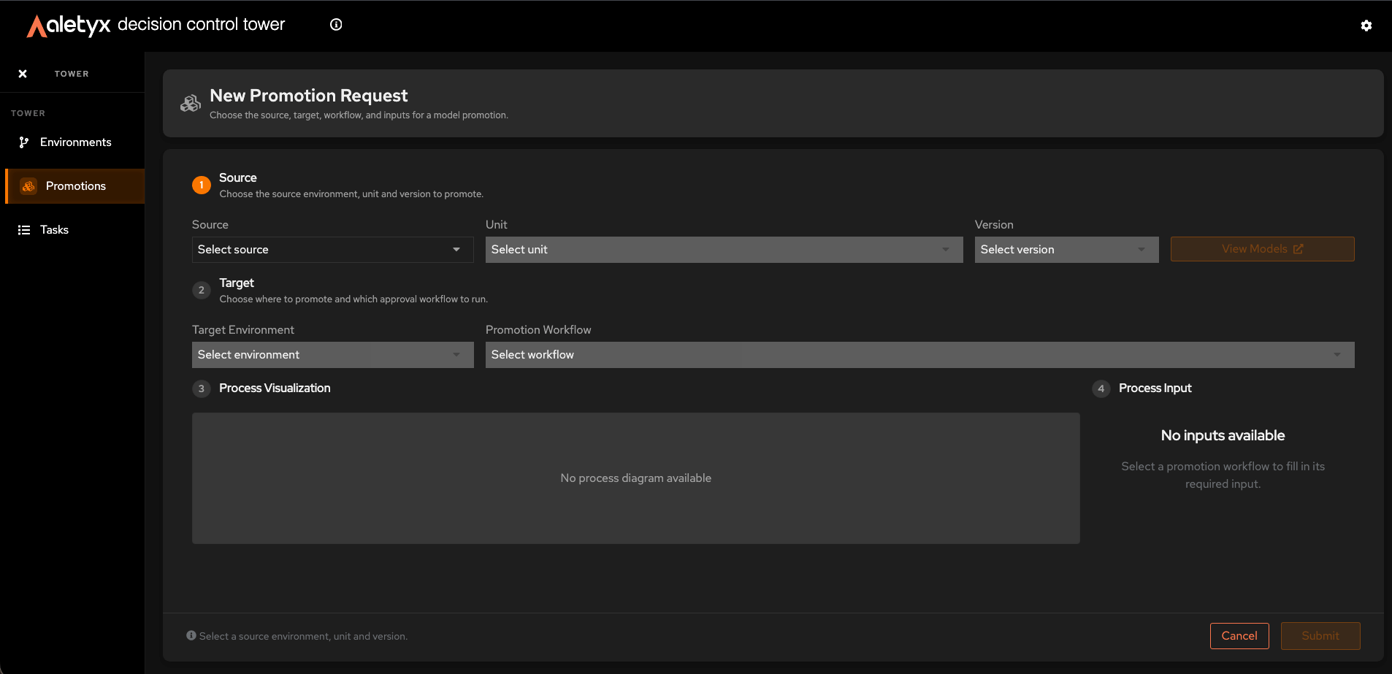Click step 1 Source circle marker
1392x674 pixels.
point(202,185)
